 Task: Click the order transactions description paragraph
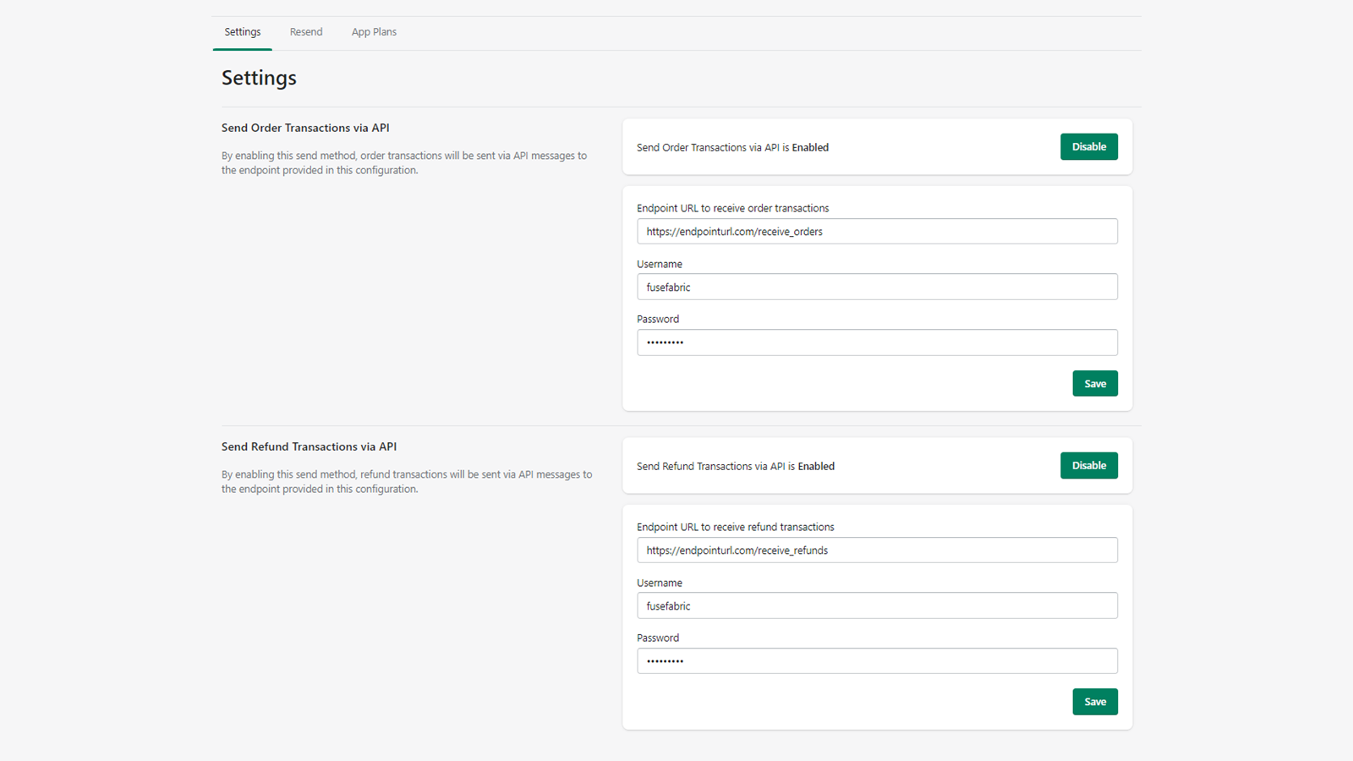[x=404, y=163]
